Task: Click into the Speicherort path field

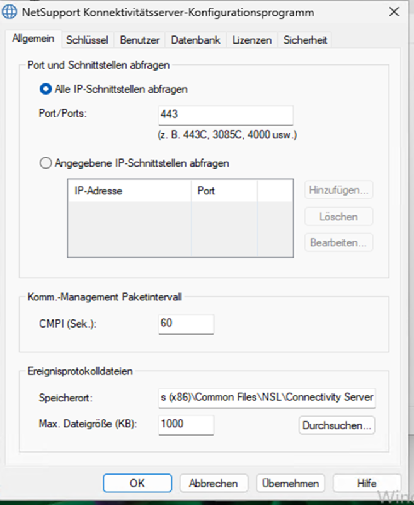Action: 266,398
